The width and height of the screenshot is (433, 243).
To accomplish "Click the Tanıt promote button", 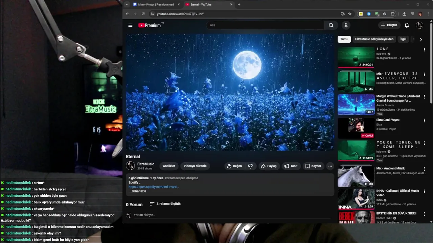I will pos(291,166).
